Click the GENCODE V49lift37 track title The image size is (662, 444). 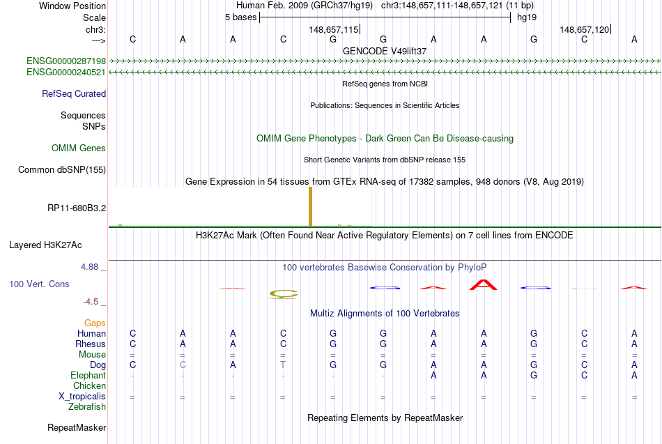385,51
